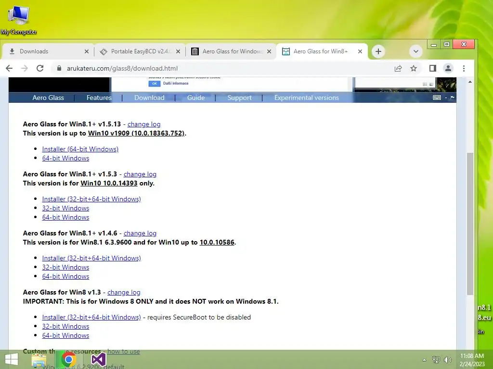The image size is (493, 369).
Task: Download v1.5.3 Installer (32-bit+64-bit Windows)
Action: coord(91,199)
